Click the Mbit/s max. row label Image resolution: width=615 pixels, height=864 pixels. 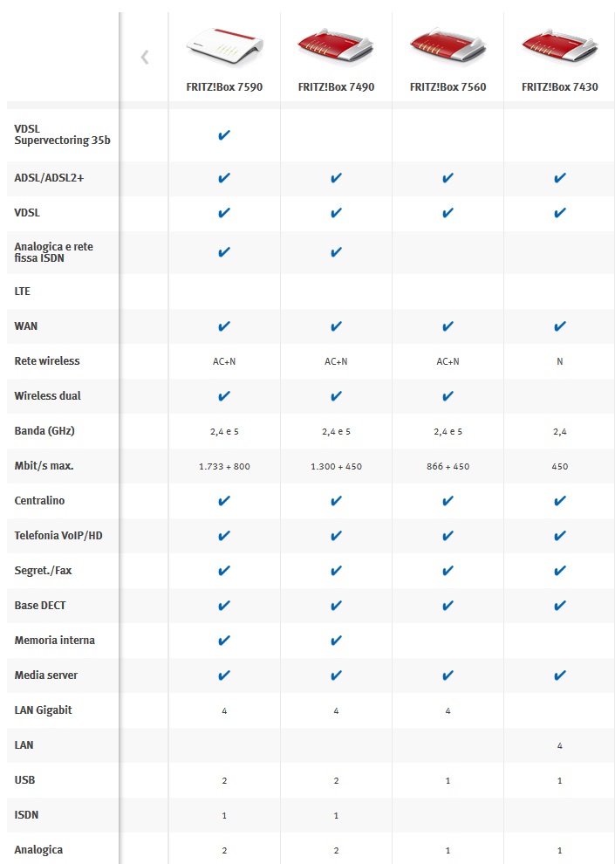click(44, 466)
